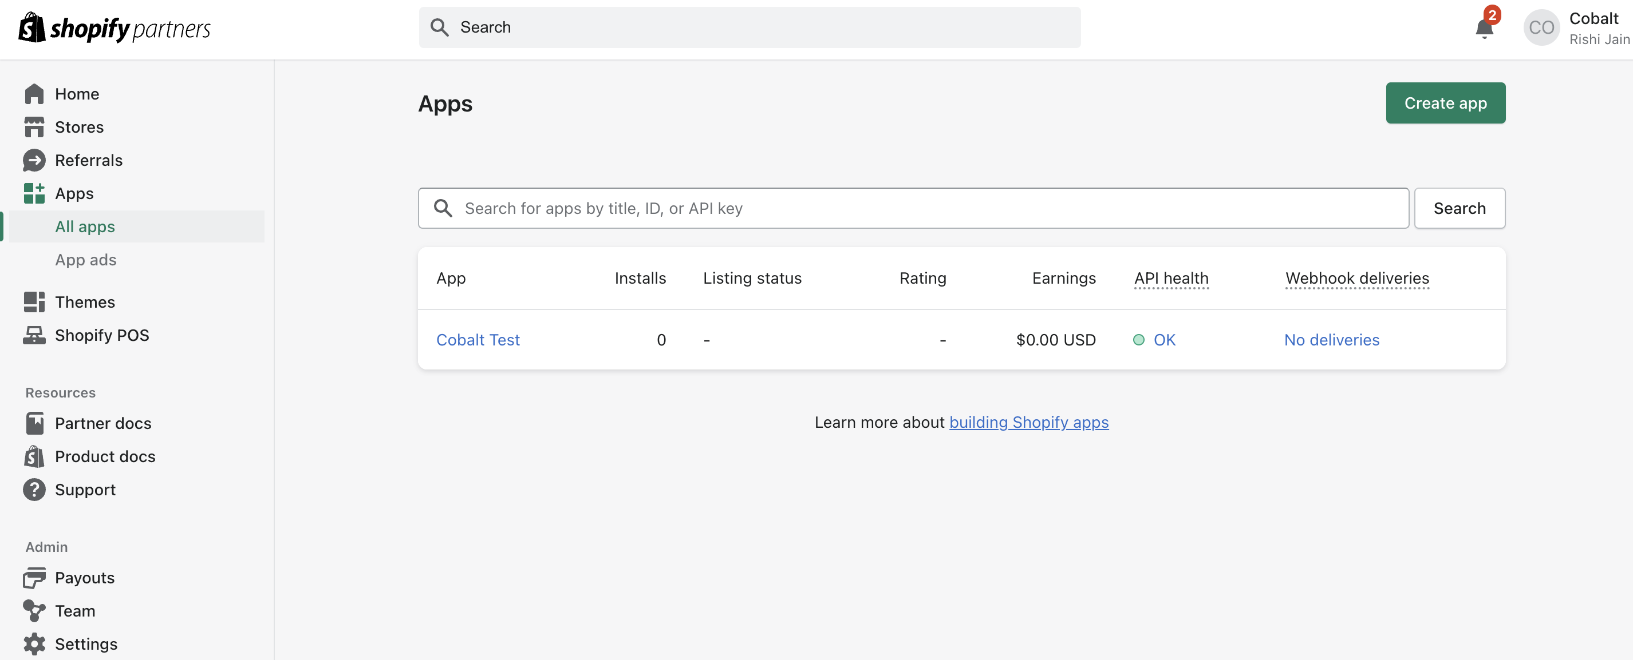Screen dimensions: 1633x660
Task: Click Search button next to apps field
Action: pos(1459,208)
